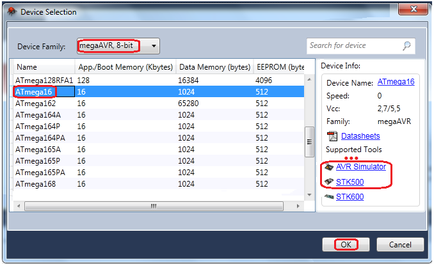Image resolution: width=434 pixels, height=264 pixels.
Task: Click the ladybug icon in title bar
Action: 12,12
